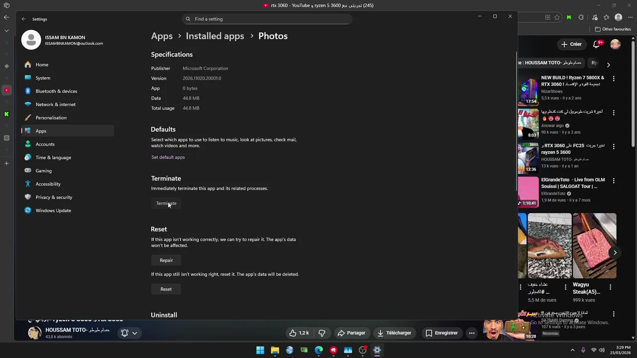Open Bluetooth & devices settings
Screen dimensions: 637x358
pyautogui.click(x=68, y=91)
